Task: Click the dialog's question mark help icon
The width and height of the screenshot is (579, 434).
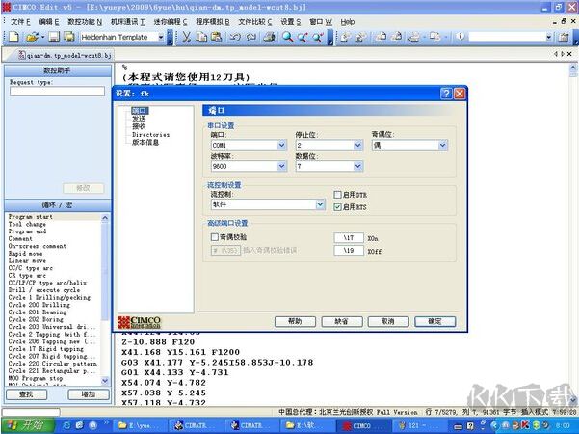Action: (x=447, y=94)
